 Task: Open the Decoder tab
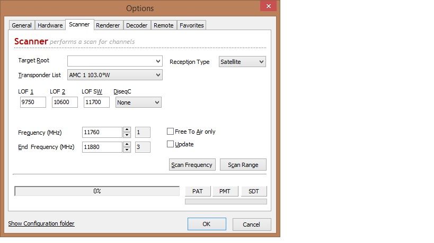point(137,25)
